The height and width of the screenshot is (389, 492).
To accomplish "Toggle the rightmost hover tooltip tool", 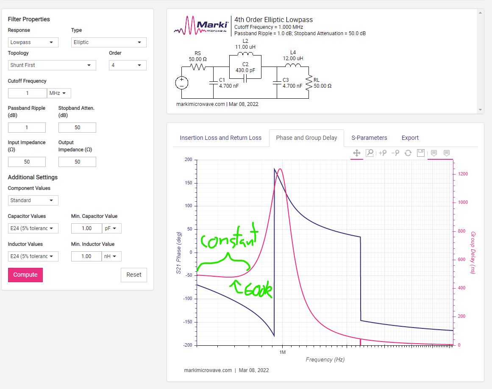I will pos(446,153).
